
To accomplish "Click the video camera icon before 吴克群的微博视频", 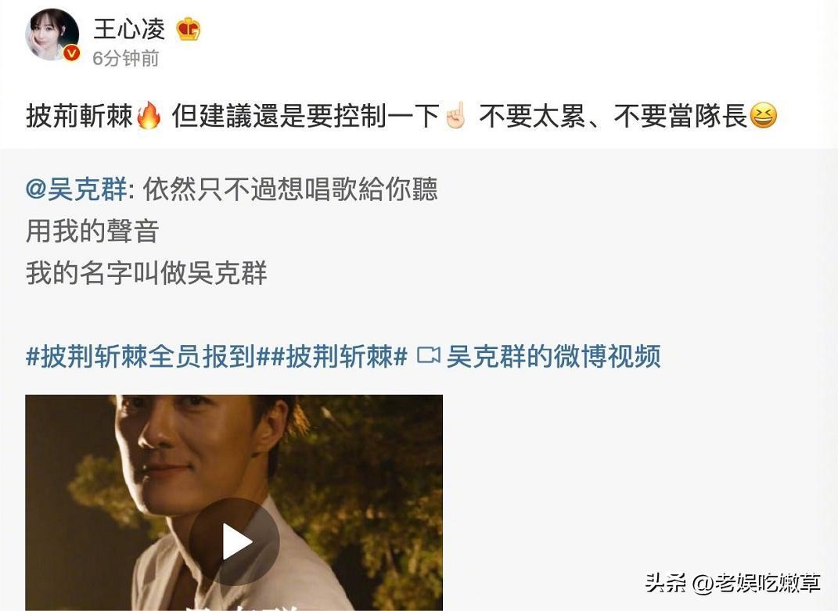I will coord(428,355).
